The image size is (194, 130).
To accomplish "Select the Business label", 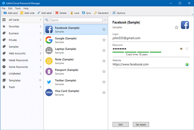I will pos(22,33).
